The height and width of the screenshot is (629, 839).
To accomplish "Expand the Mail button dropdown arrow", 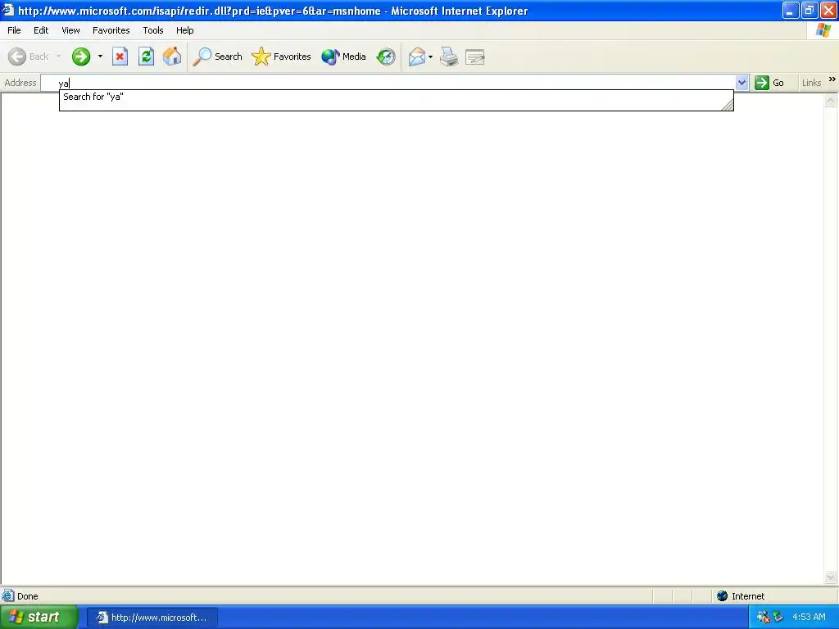I will pos(431,57).
